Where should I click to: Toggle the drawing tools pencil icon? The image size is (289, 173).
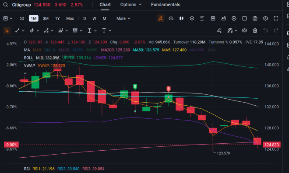[x=160, y=18]
